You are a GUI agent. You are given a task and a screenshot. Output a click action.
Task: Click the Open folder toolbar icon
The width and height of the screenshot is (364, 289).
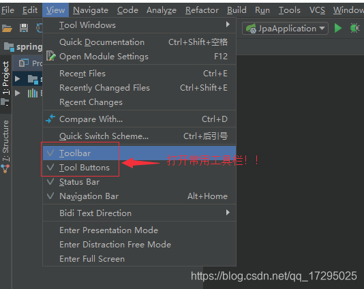(7, 29)
